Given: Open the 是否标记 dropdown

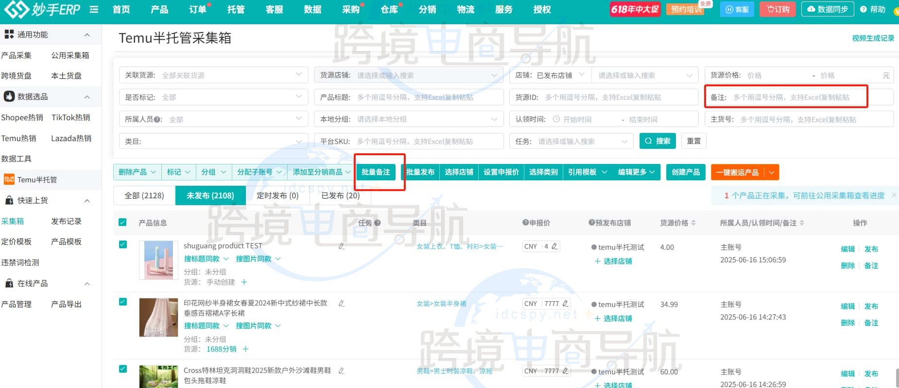Looking at the screenshot, I should (213, 97).
